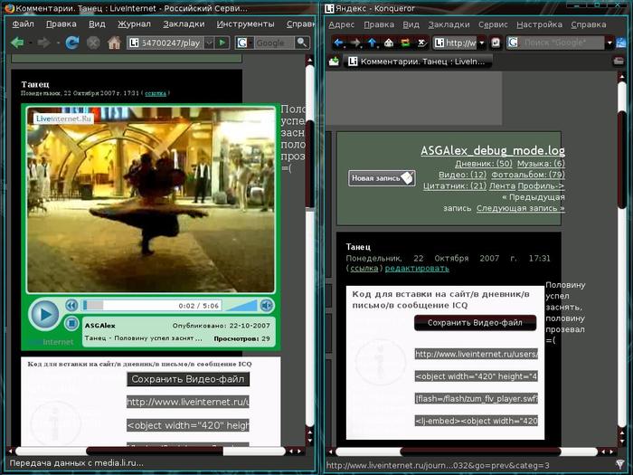Click the Firefox search magnifier icon
This screenshot has height=475, width=633.
(301, 43)
